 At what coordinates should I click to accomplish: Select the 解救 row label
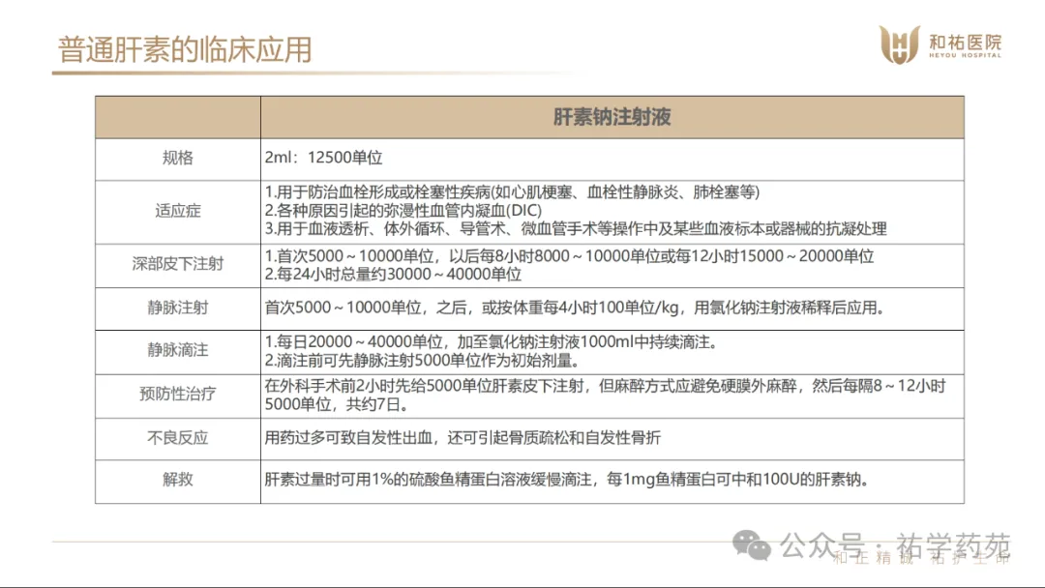(177, 480)
